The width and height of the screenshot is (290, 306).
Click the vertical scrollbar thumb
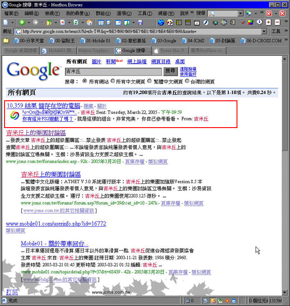click(x=285, y=106)
